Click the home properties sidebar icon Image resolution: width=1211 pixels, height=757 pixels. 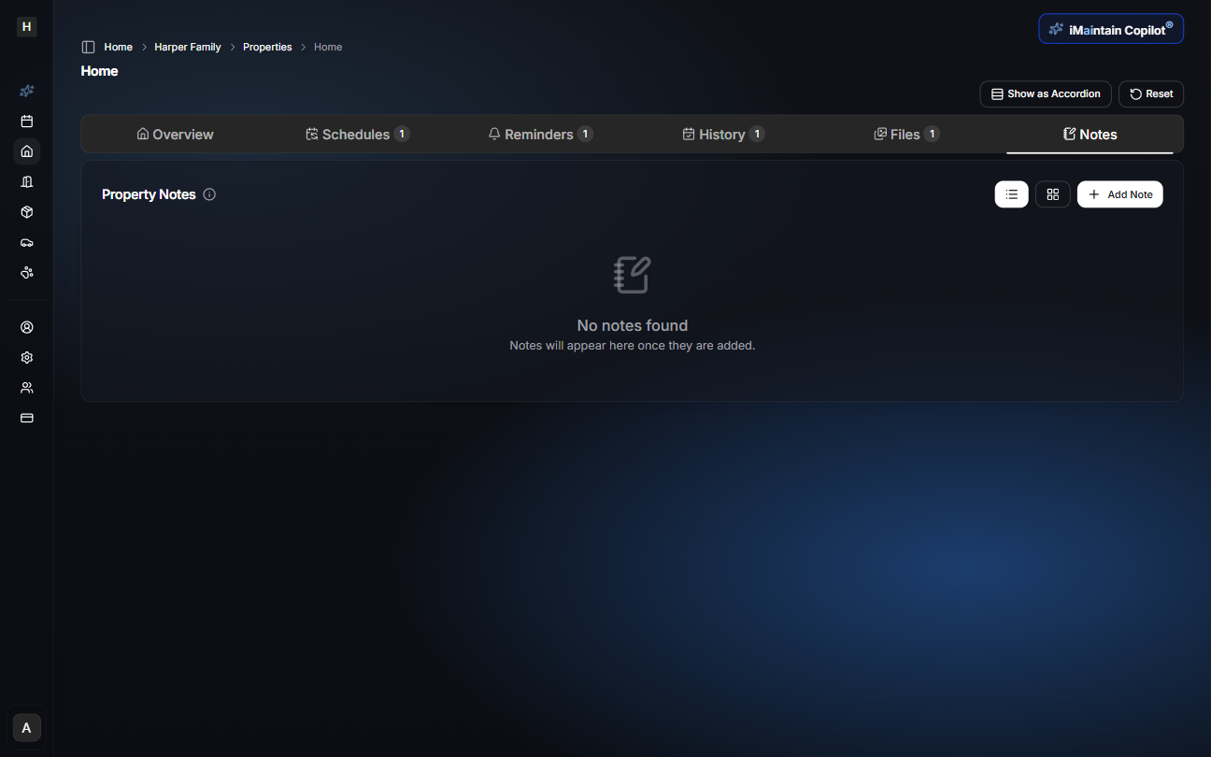pos(27,151)
